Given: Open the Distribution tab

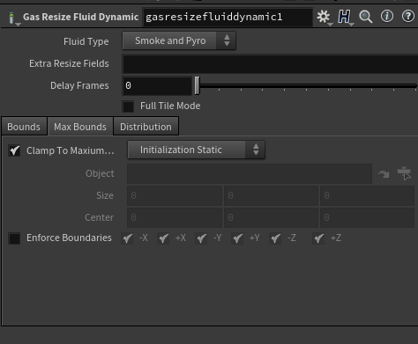Looking at the screenshot, I should pyautogui.click(x=146, y=127).
